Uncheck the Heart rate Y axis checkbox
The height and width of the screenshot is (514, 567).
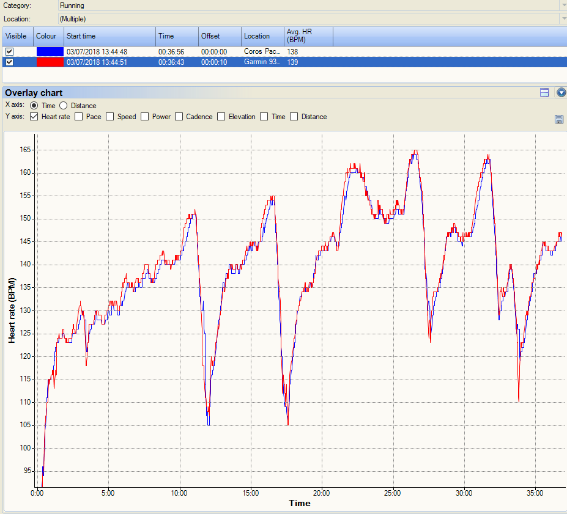(34, 116)
